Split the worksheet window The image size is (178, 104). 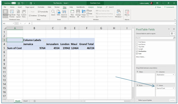[89, 11]
